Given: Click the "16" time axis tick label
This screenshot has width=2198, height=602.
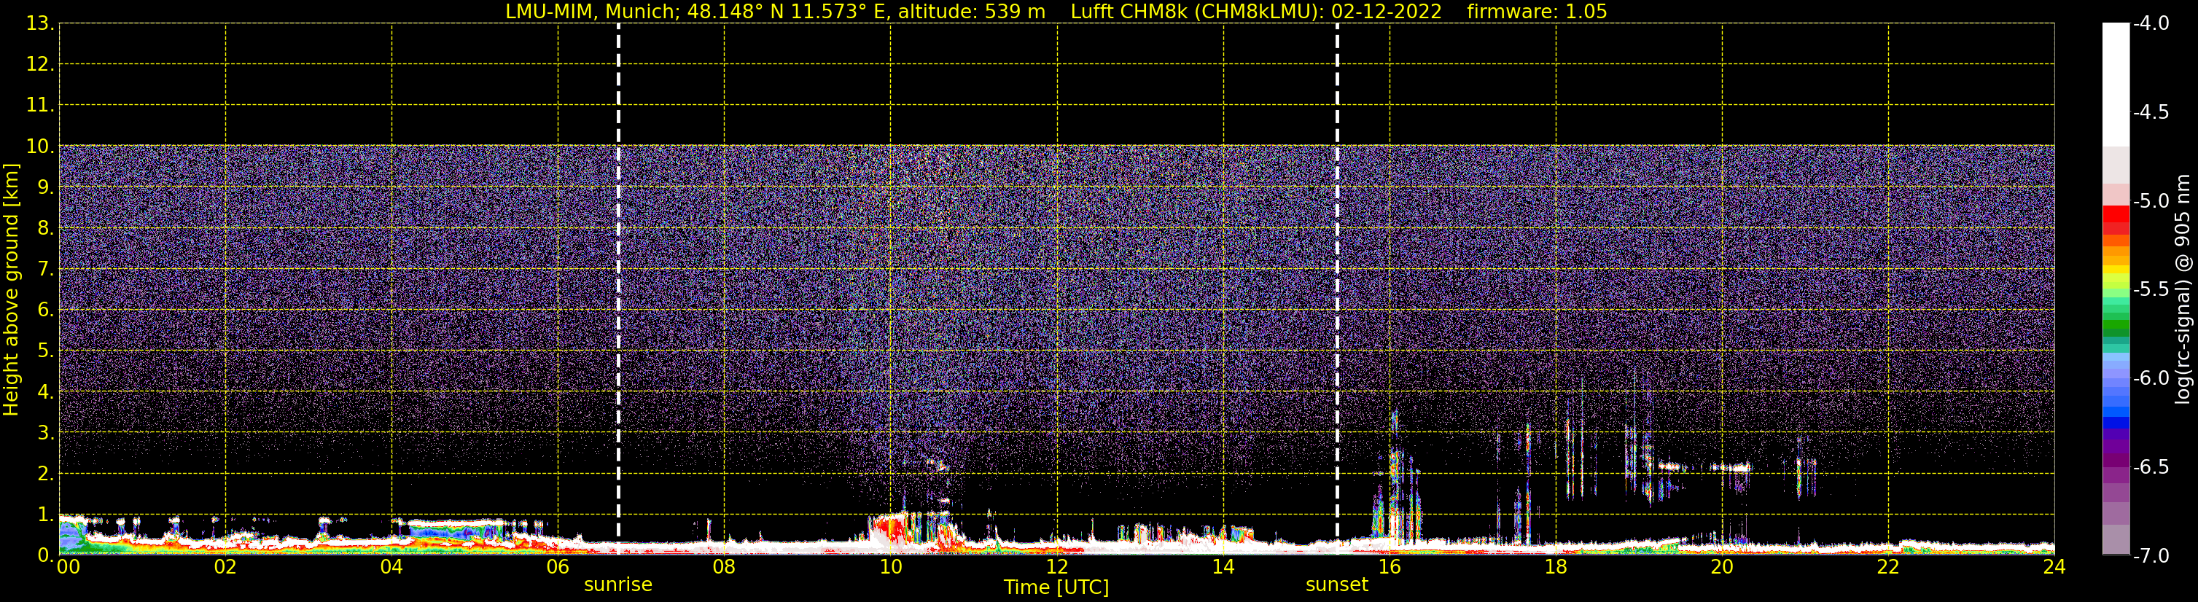Looking at the screenshot, I should 1390,567.
